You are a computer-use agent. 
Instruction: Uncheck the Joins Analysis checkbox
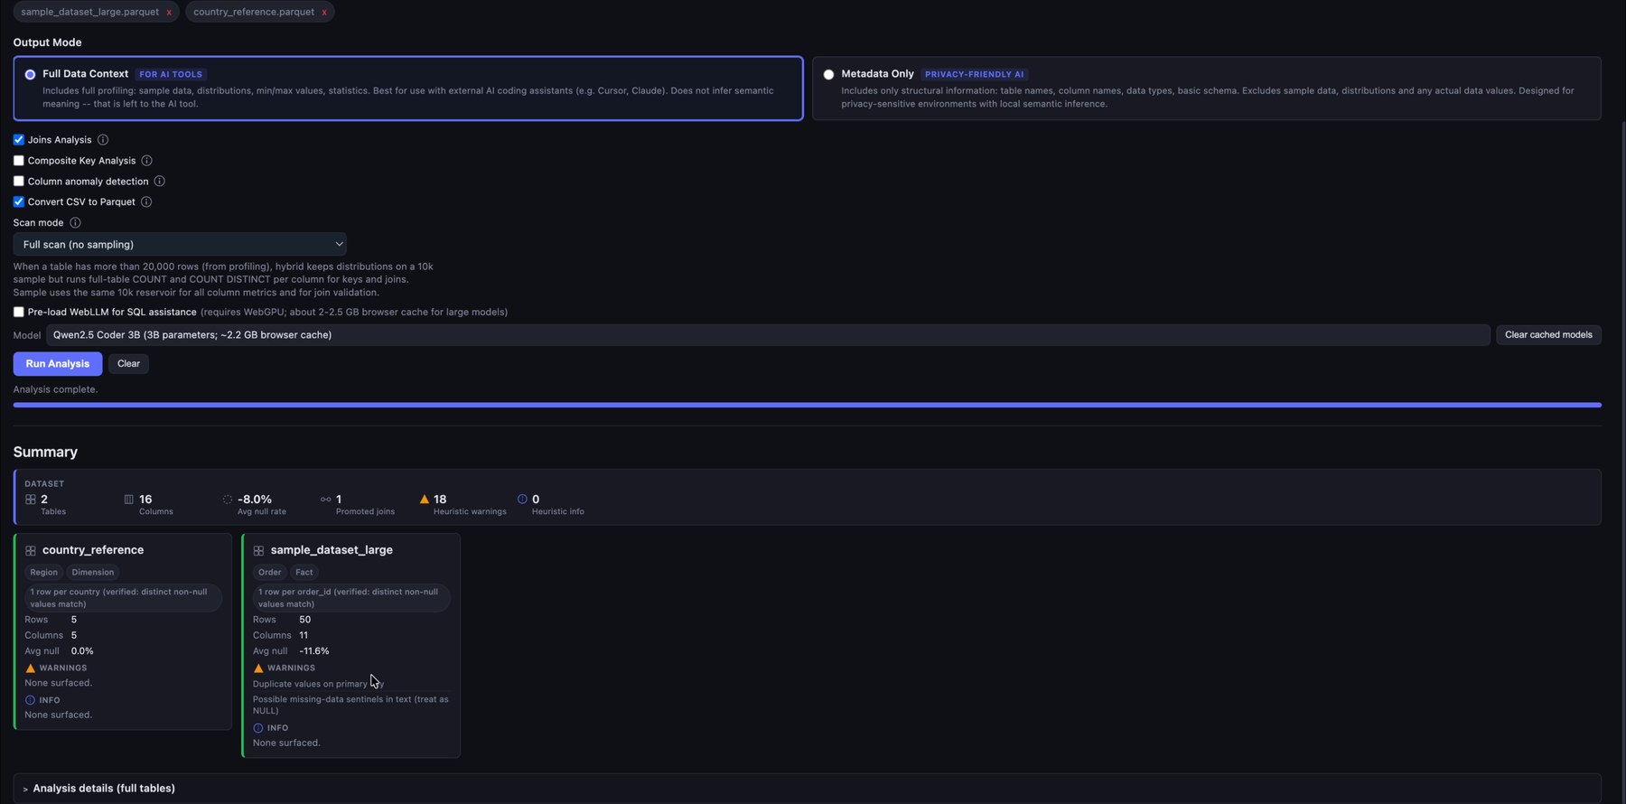(x=19, y=139)
